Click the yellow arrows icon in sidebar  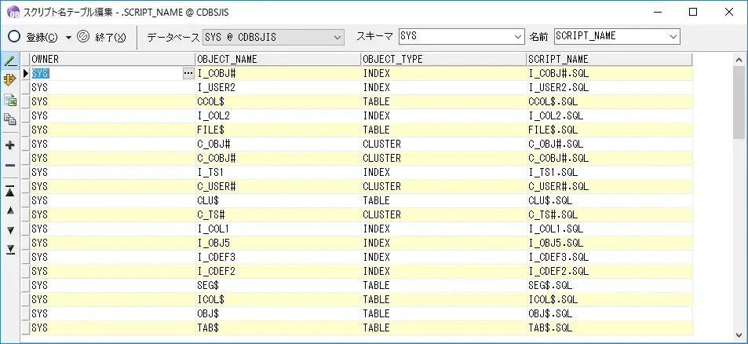tap(10, 80)
